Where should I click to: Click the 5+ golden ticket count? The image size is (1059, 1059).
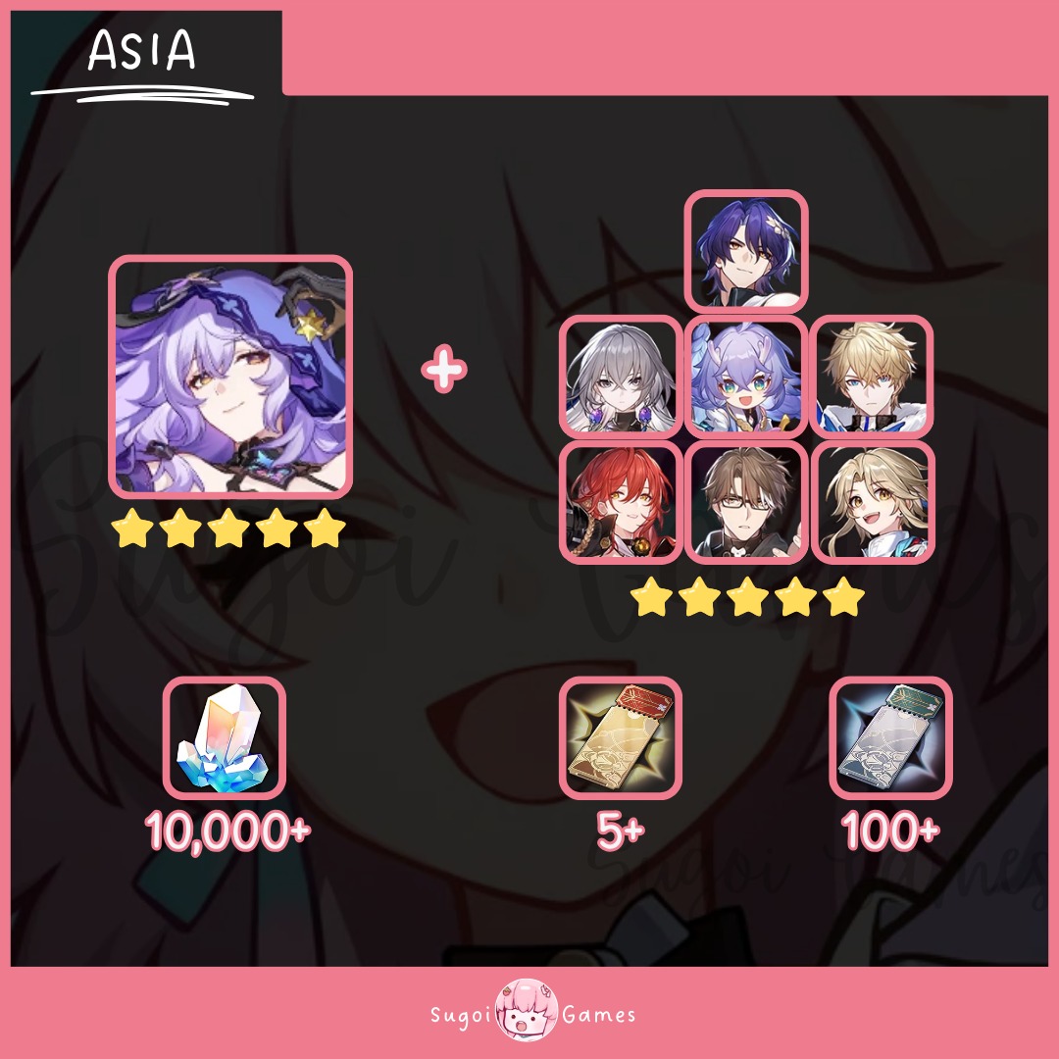tap(621, 831)
